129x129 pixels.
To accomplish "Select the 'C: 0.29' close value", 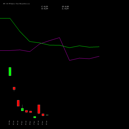I will point(45,7).
